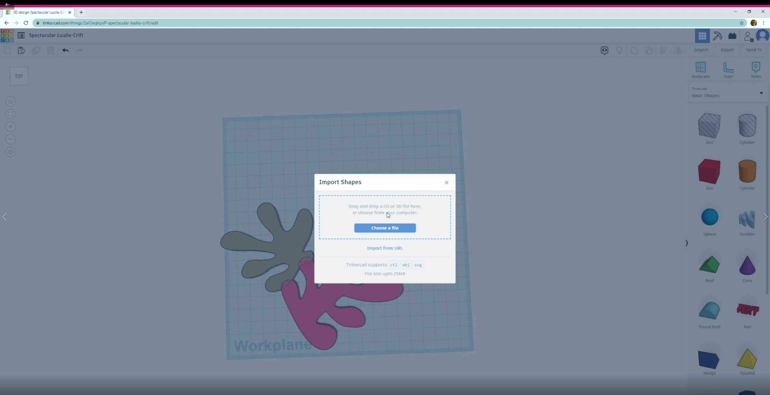The height and width of the screenshot is (395, 770).
Task: Click the home view button
Action: [x=11, y=101]
